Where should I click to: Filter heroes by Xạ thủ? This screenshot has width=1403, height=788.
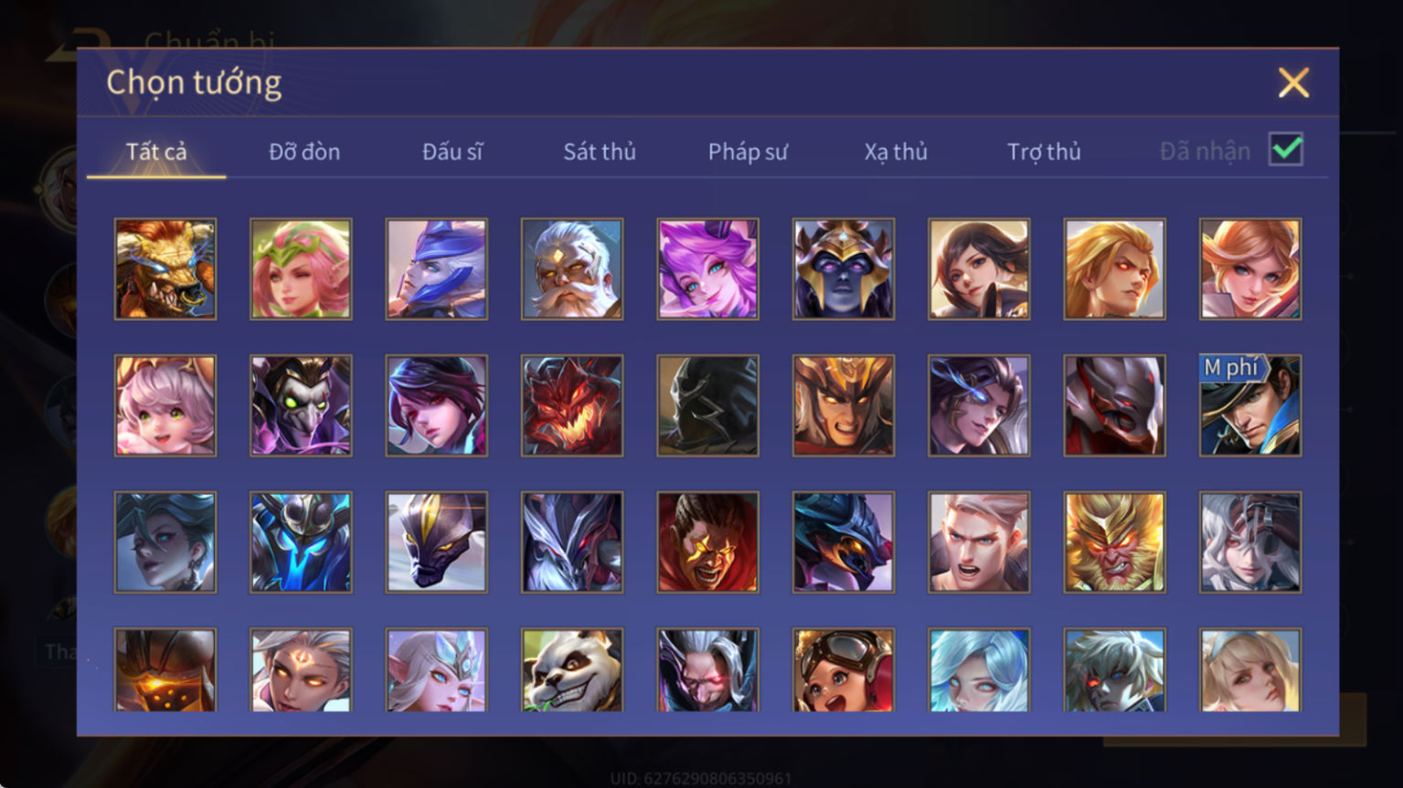tap(896, 152)
